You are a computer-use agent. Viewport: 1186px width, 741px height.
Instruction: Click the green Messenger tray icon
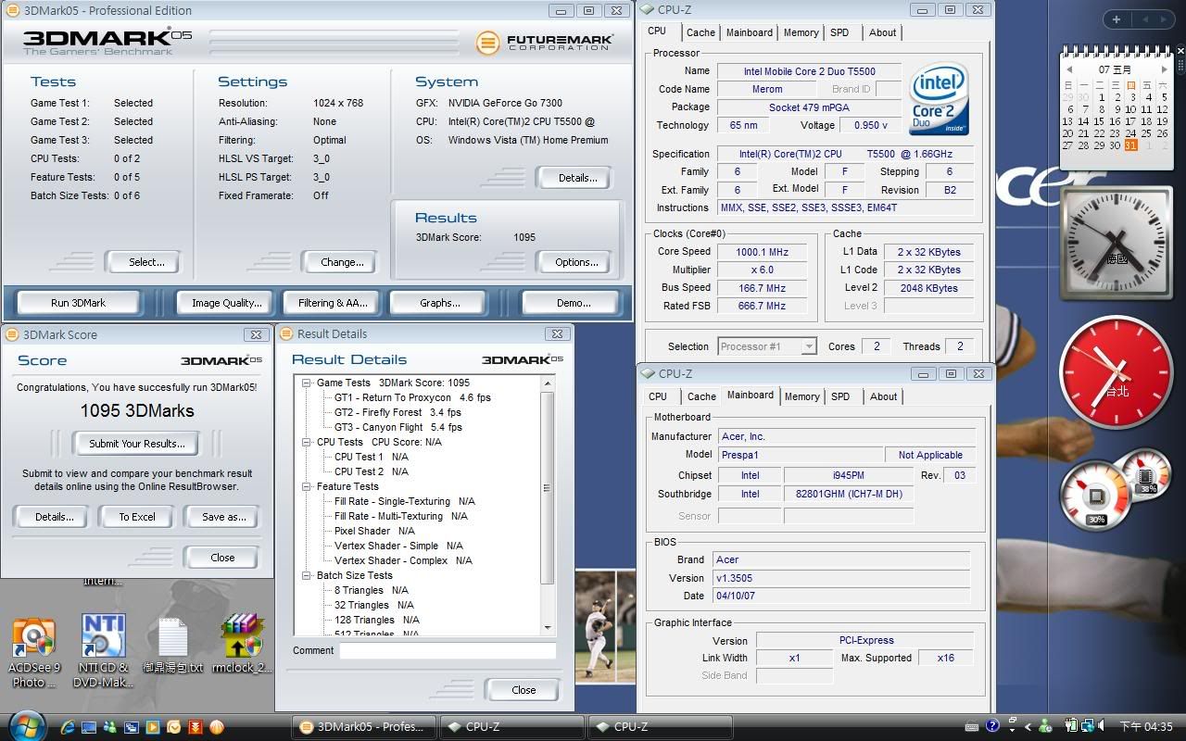click(1046, 727)
